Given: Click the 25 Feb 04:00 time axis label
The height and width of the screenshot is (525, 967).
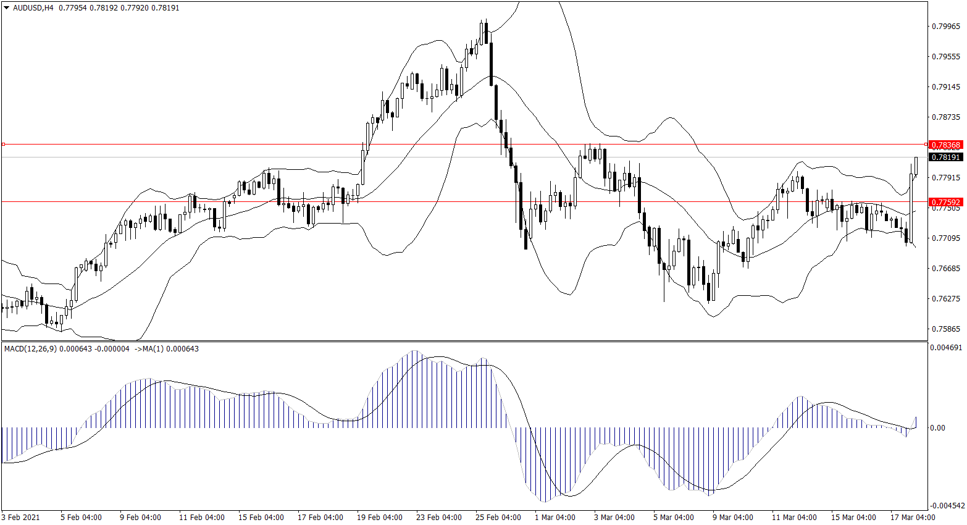Looking at the screenshot, I should pyautogui.click(x=498, y=518).
